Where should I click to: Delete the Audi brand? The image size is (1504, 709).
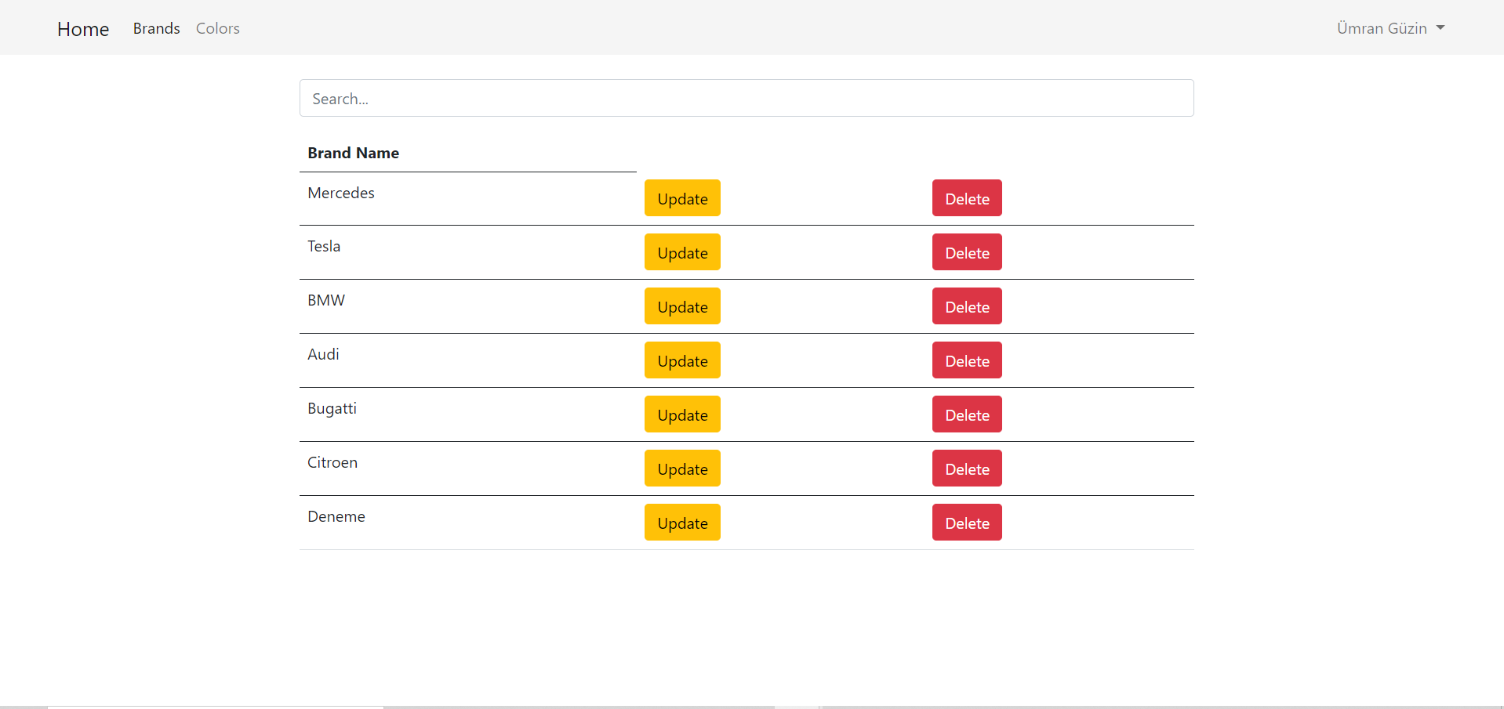(x=966, y=360)
